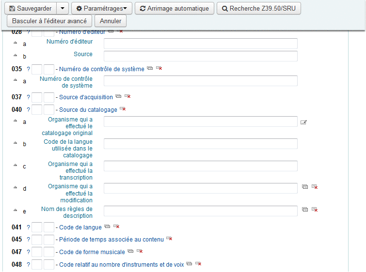Move up subfield e Nom des règles
Viewport: 366px width, 272px height.
click(x=15, y=210)
